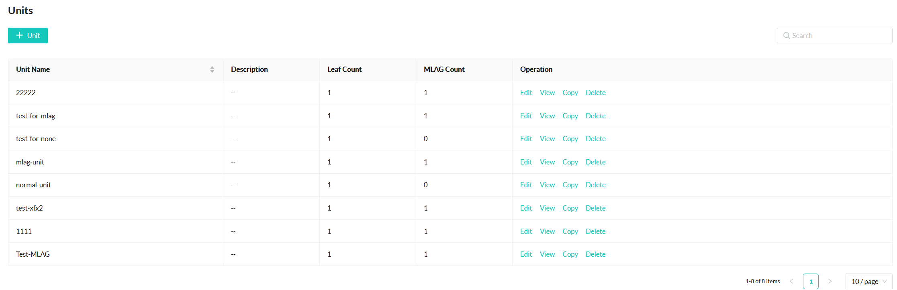Click the add Unit button
Image resolution: width=897 pixels, height=290 pixels.
click(28, 36)
